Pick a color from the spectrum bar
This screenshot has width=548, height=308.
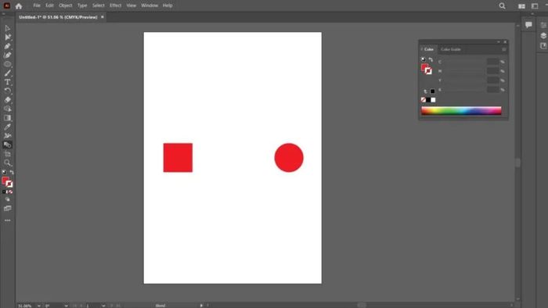point(461,111)
